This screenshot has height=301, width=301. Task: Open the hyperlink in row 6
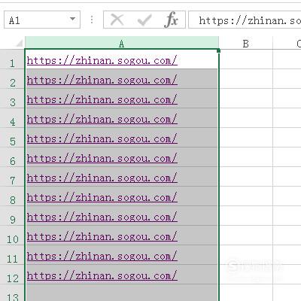[x=102, y=158]
